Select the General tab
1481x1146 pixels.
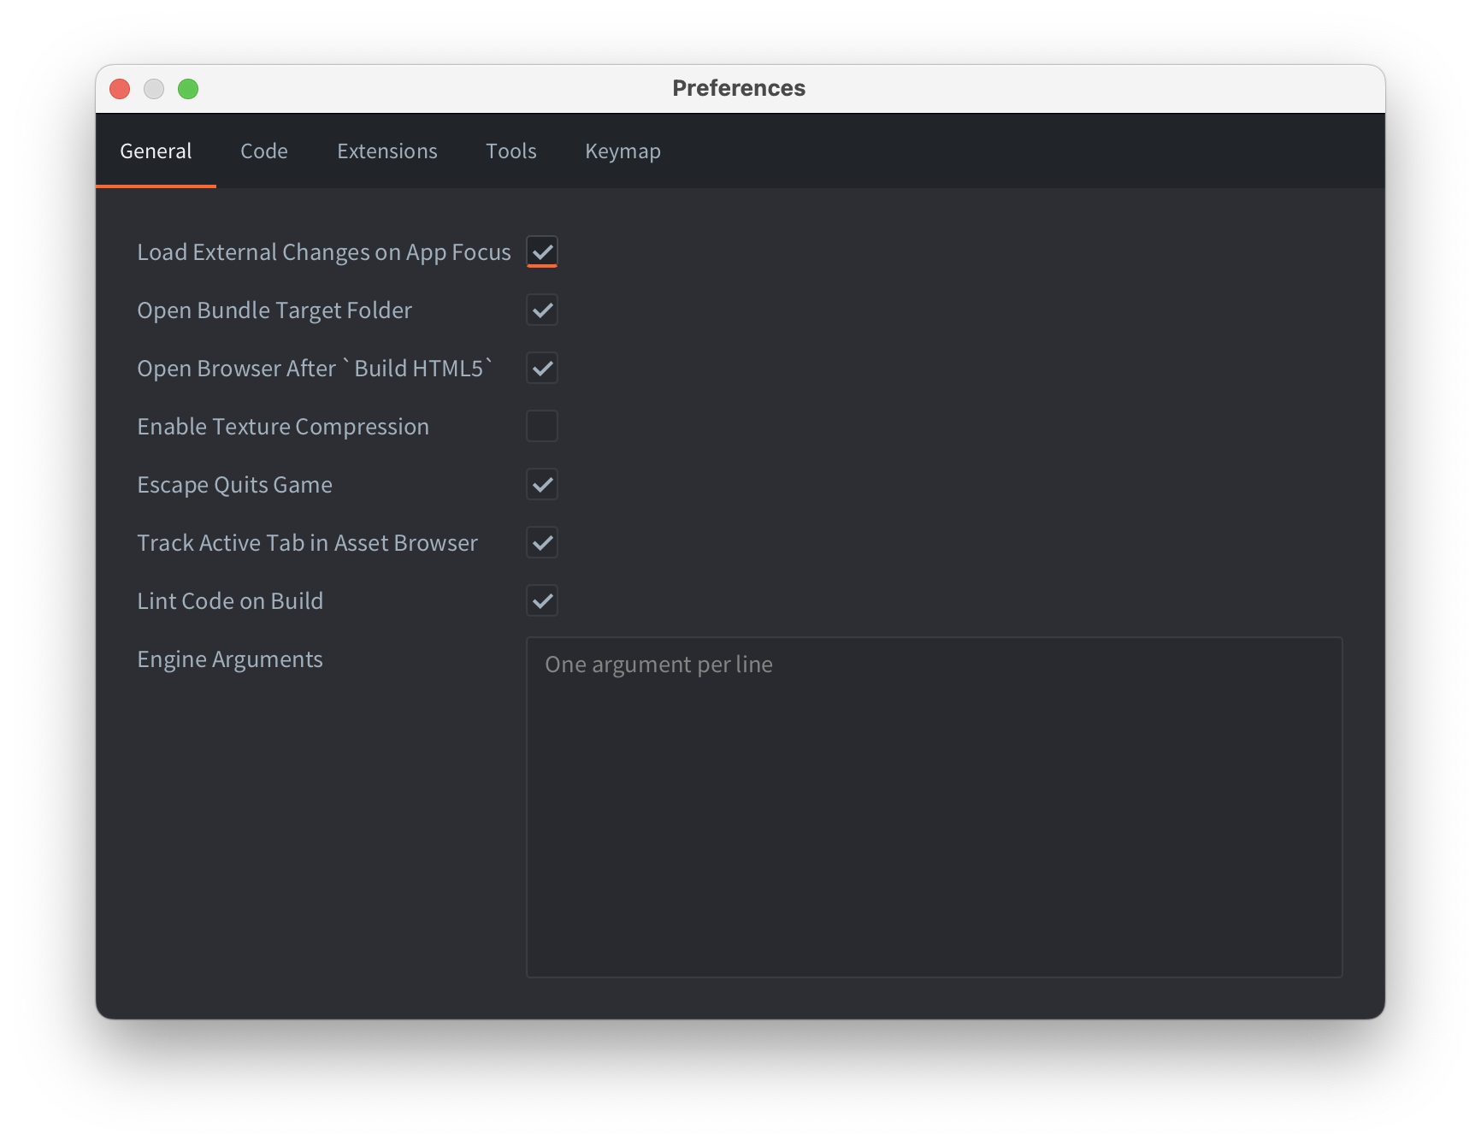156,151
